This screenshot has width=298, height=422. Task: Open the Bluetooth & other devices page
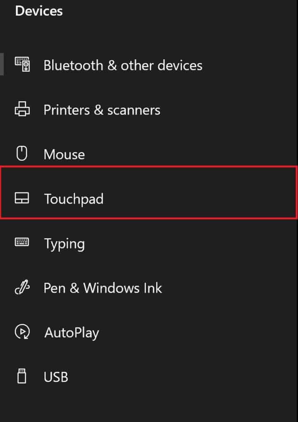pos(123,66)
